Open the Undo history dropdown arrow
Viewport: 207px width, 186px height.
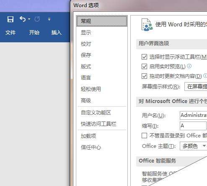(29, 19)
